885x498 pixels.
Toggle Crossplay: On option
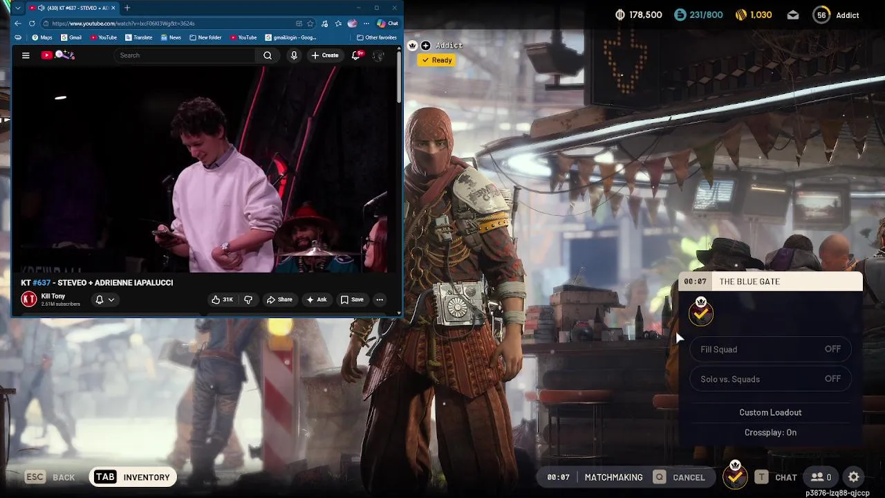point(770,432)
